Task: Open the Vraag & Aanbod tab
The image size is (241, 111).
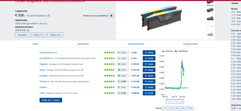Action: (190, 44)
